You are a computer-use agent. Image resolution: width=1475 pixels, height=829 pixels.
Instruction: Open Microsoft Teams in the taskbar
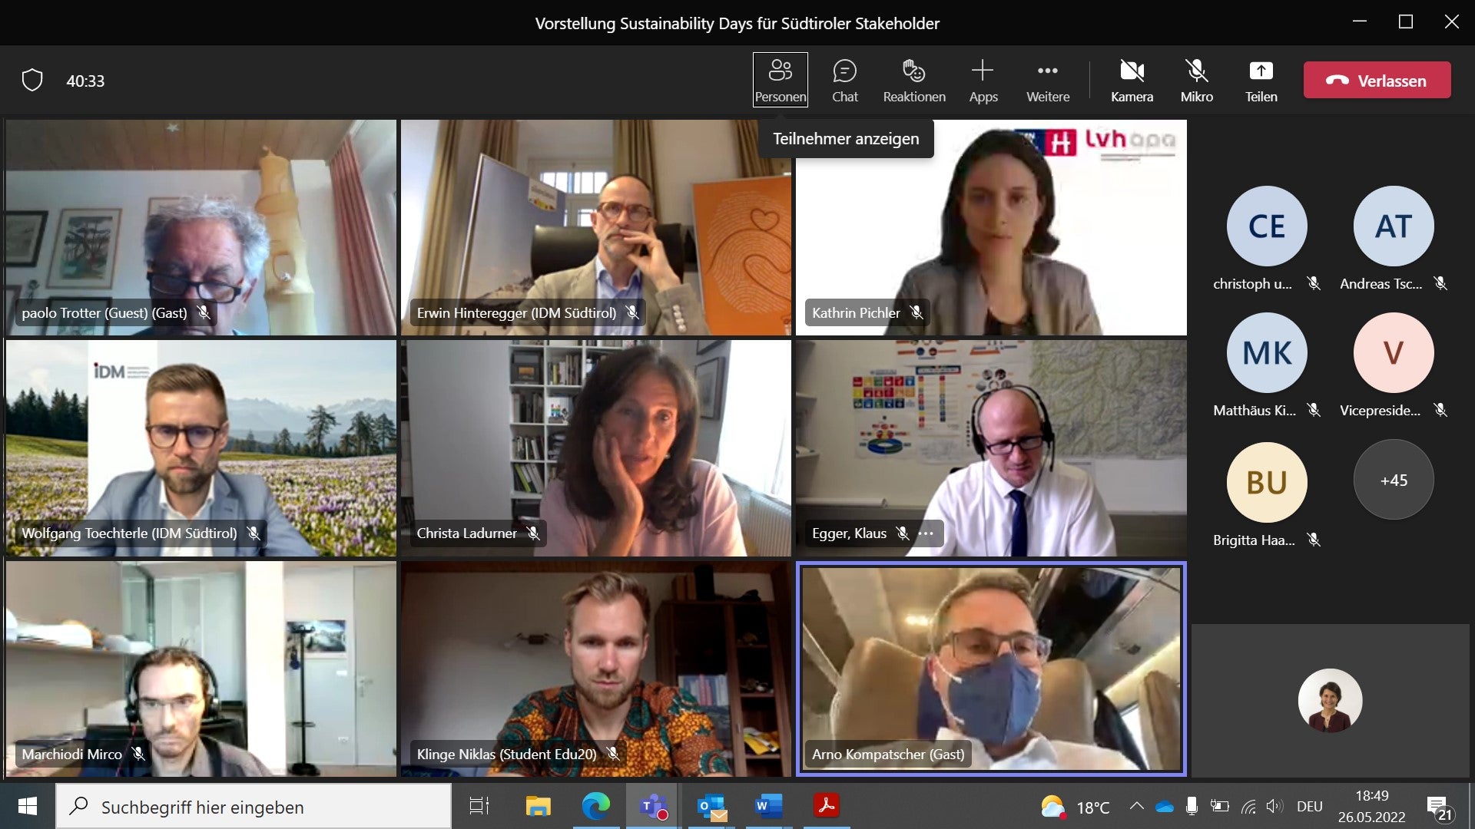pyautogui.click(x=653, y=806)
